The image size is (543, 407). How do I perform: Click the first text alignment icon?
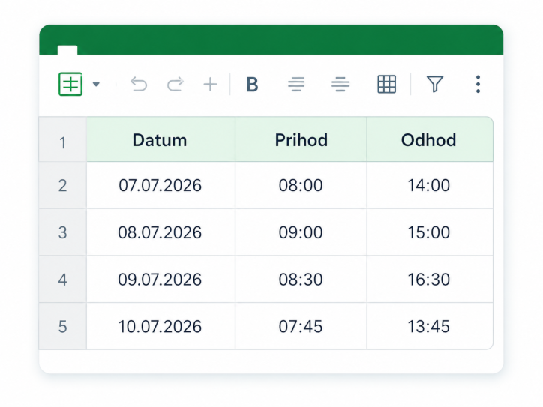tap(296, 84)
